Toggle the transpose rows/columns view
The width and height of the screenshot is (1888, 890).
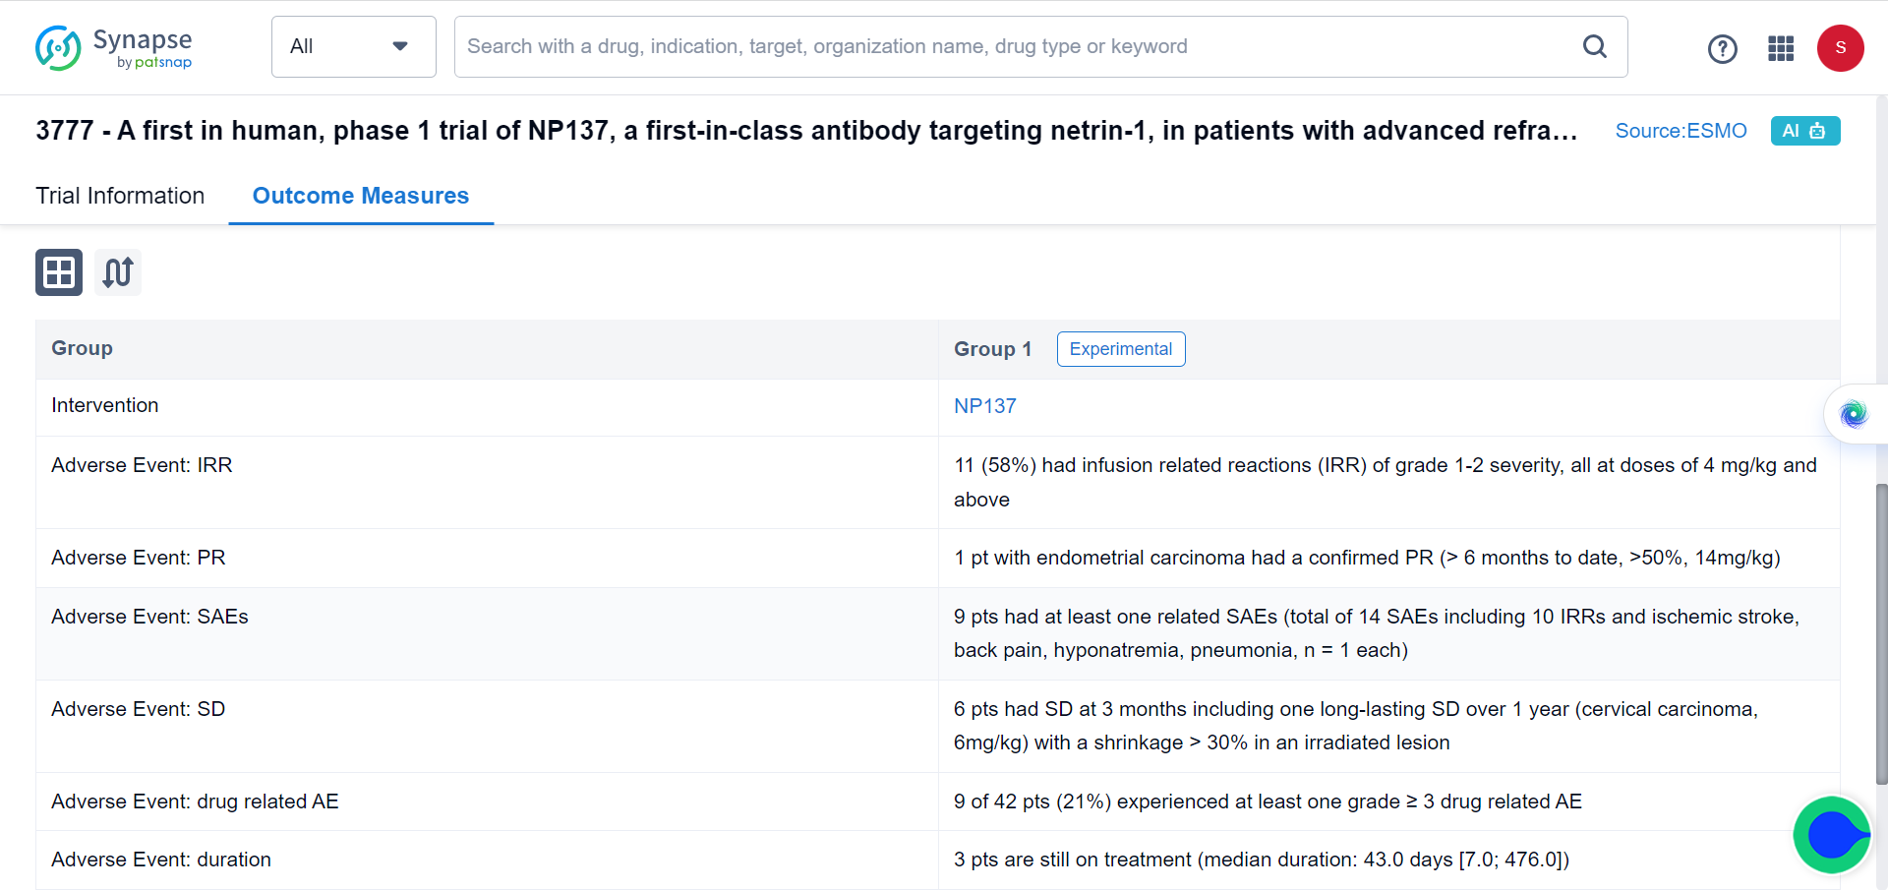118,272
